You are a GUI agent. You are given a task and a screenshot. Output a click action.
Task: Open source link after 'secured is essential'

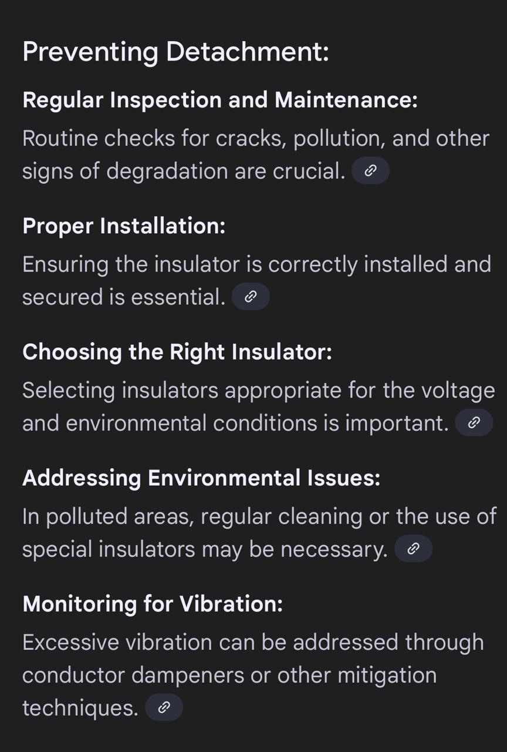click(x=251, y=297)
